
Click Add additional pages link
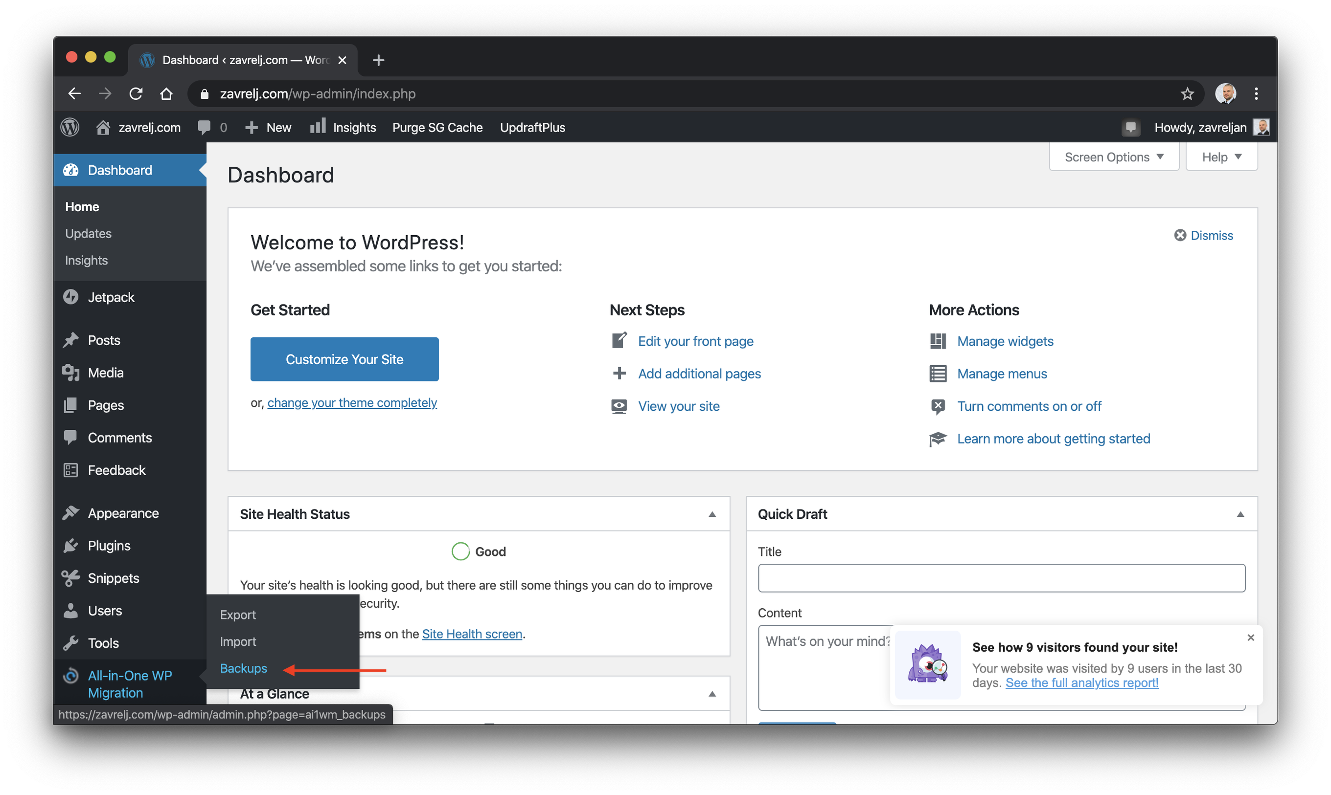tap(700, 374)
